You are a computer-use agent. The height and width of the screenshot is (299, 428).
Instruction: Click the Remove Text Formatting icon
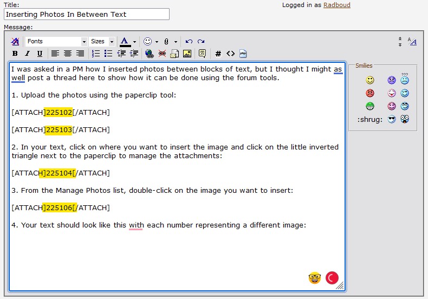[x=15, y=42]
